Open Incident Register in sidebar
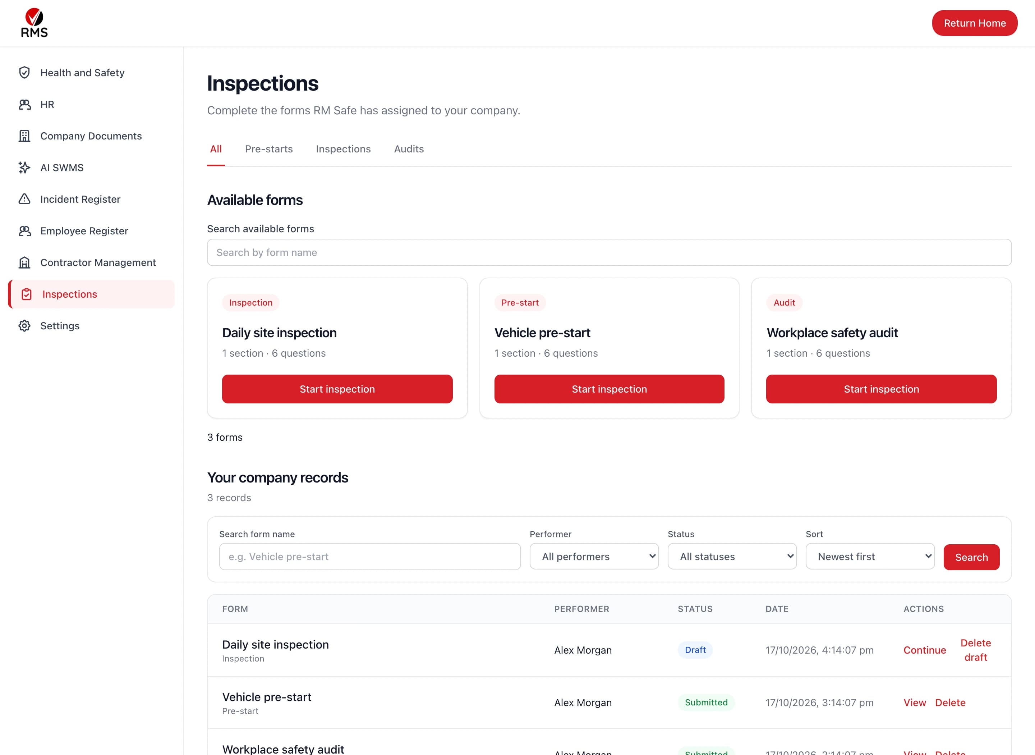The image size is (1035, 755). [x=91, y=199]
